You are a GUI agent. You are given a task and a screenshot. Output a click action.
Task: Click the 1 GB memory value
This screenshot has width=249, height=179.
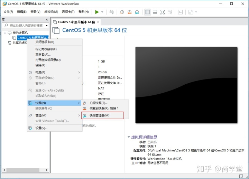[101, 62]
